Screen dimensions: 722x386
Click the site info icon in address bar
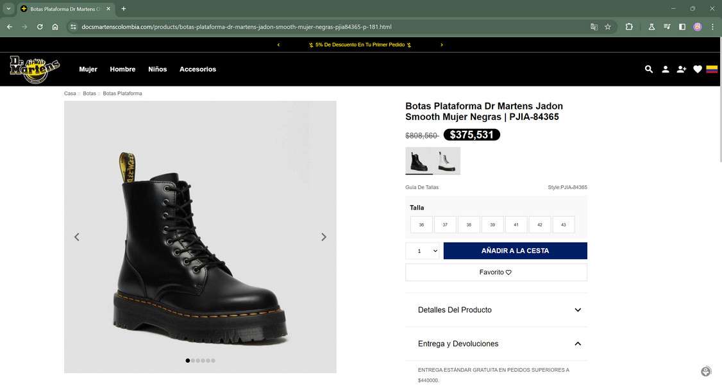[73, 27]
